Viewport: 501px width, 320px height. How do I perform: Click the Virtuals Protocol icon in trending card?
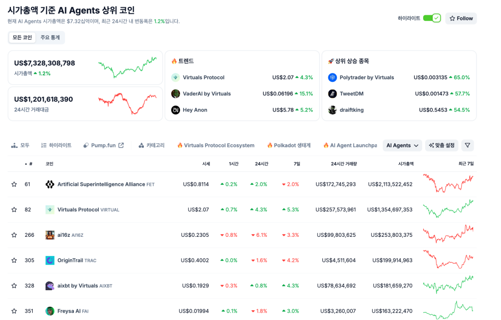pyautogui.click(x=176, y=77)
